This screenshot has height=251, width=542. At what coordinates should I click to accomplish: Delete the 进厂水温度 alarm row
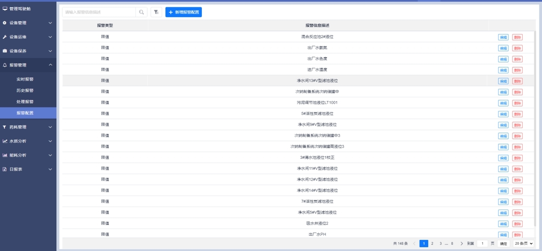[517, 70]
